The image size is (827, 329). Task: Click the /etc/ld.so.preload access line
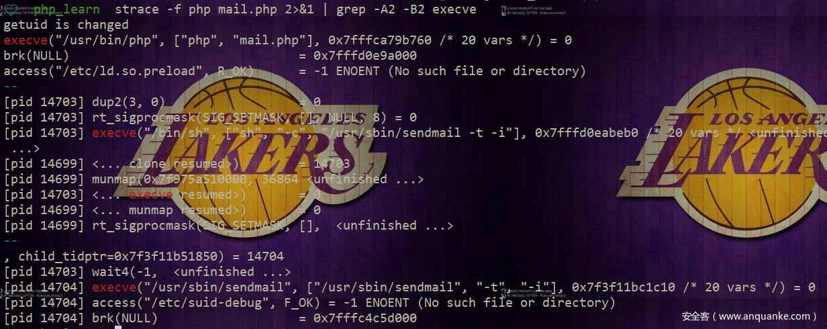295,71
